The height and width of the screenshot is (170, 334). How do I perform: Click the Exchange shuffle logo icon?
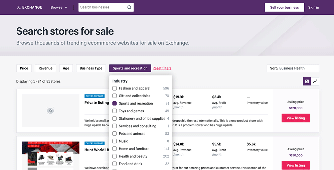pos(19,7)
